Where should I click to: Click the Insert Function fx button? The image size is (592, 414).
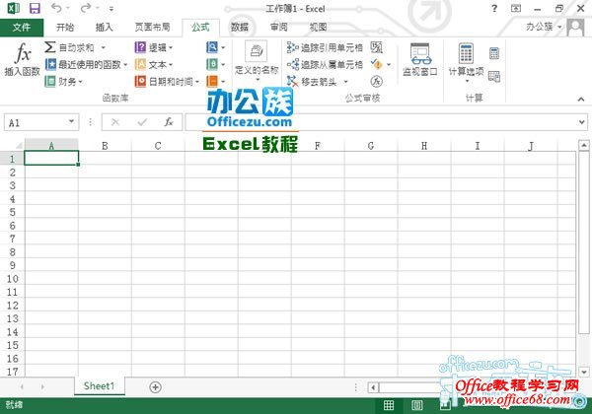[23, 59]
